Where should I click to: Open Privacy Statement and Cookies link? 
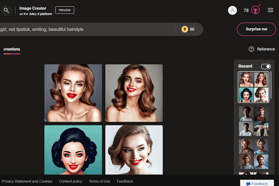tap(27, 181)
